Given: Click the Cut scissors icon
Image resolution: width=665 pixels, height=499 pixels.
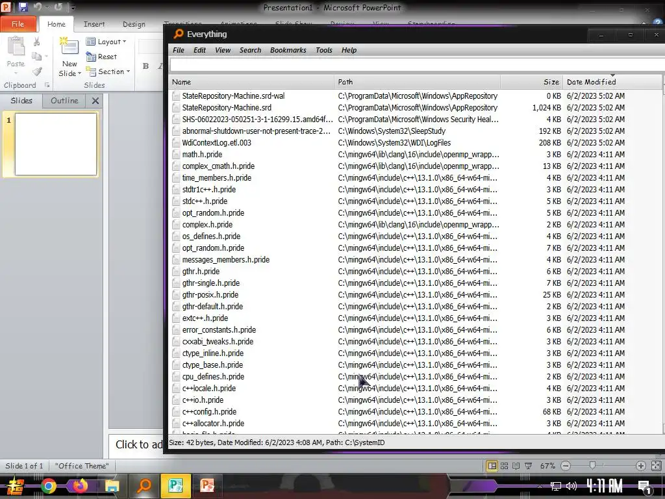Looking at the screenshot, I should point(37,42).
